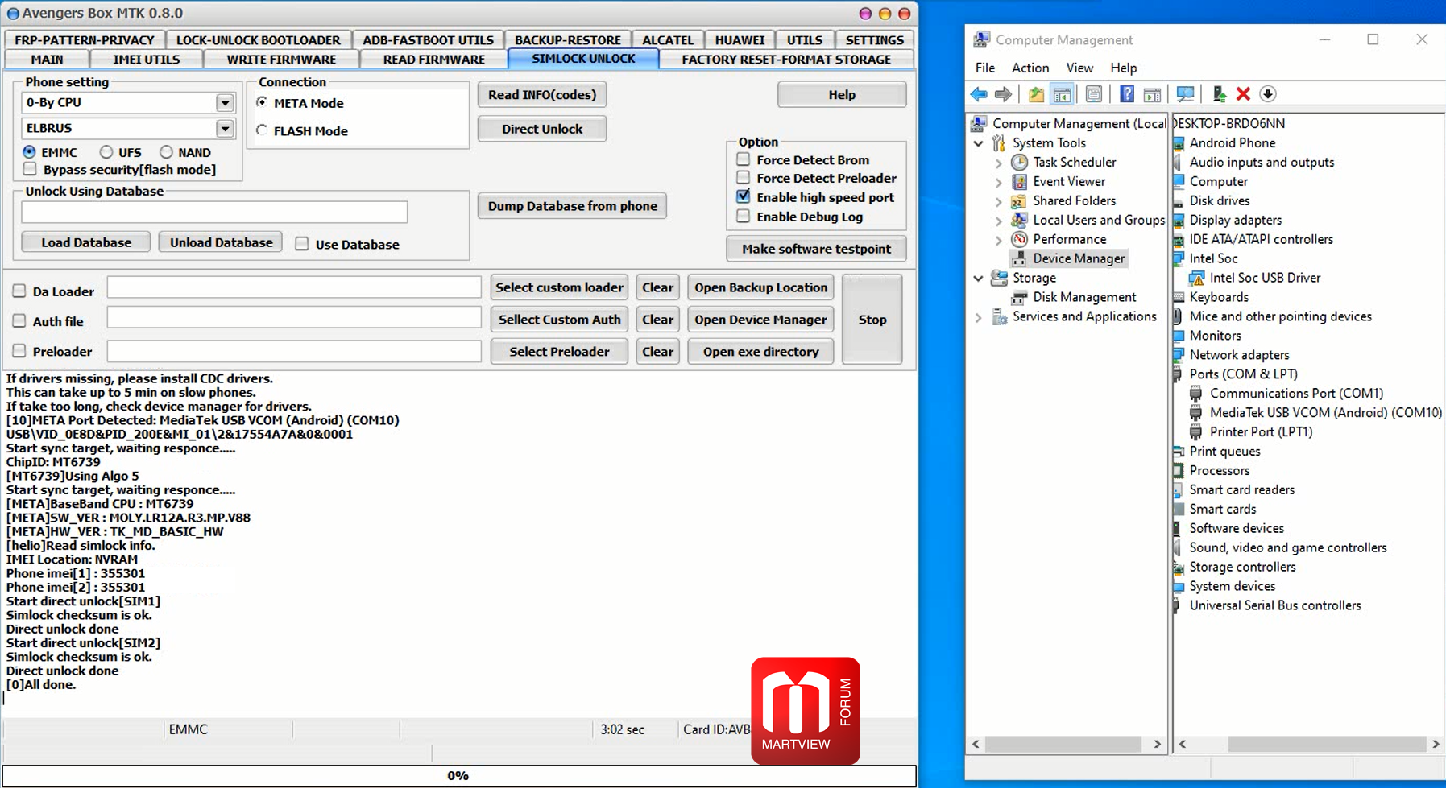Select the EMMC storage radio button
The height and width of the screenshot is (805, 1446).
pyautogui.click(x=30, y=151)
